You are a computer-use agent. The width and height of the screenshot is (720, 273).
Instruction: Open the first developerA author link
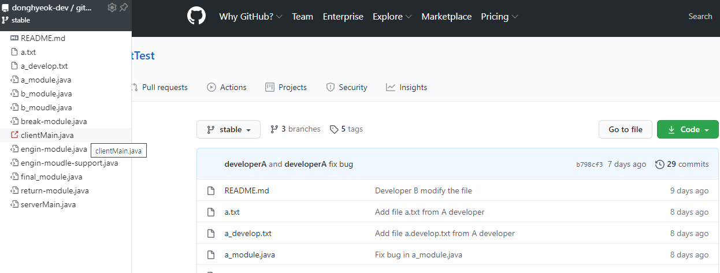click(246, 164)
